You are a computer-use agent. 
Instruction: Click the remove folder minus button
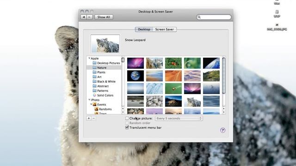(93, 118)
